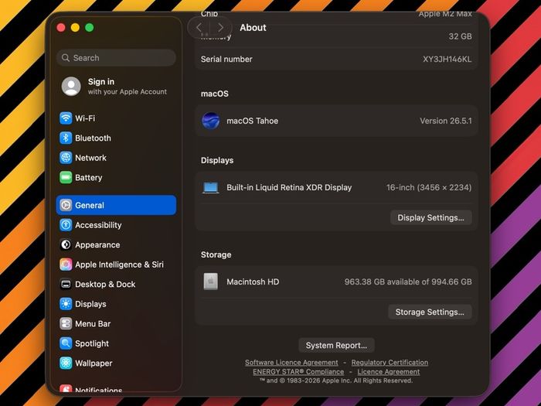Image resolution: width=541 pixels, height=406 pixels.
Task: Close the System Settings window
Action: [x=61, y=28]
